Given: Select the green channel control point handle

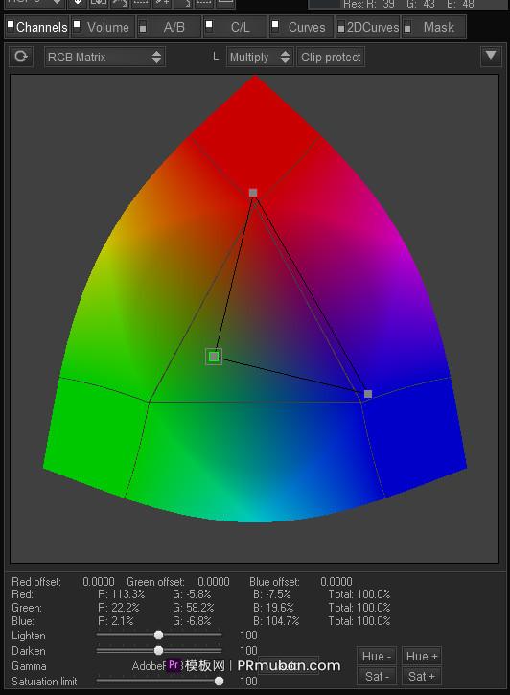Looking at the screenshot, I should [214, 357].
